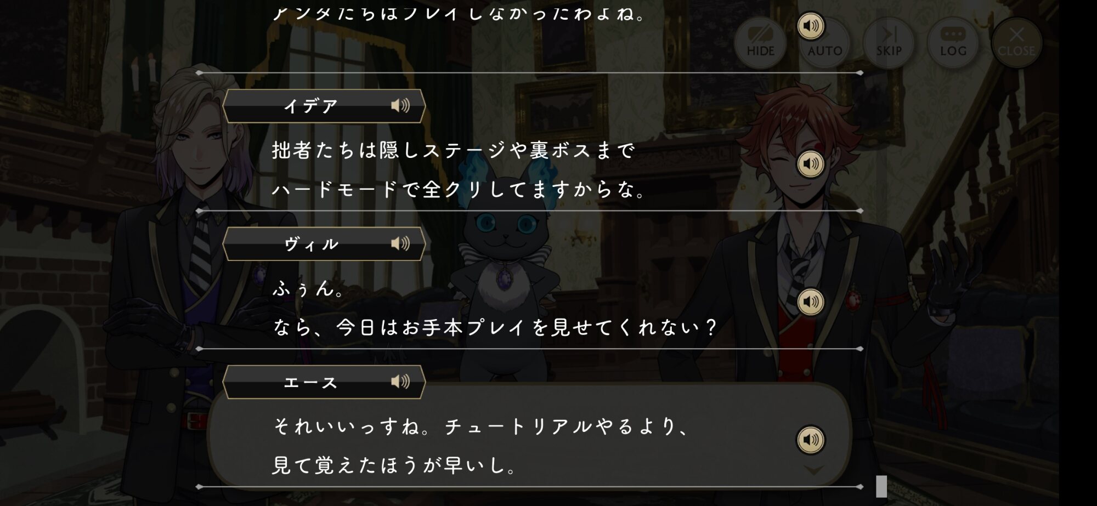Click the line なら、今日はお手本プレイを見せてくれない?
The height and width of the screenshot is (506, 1097).
[495, 328]
